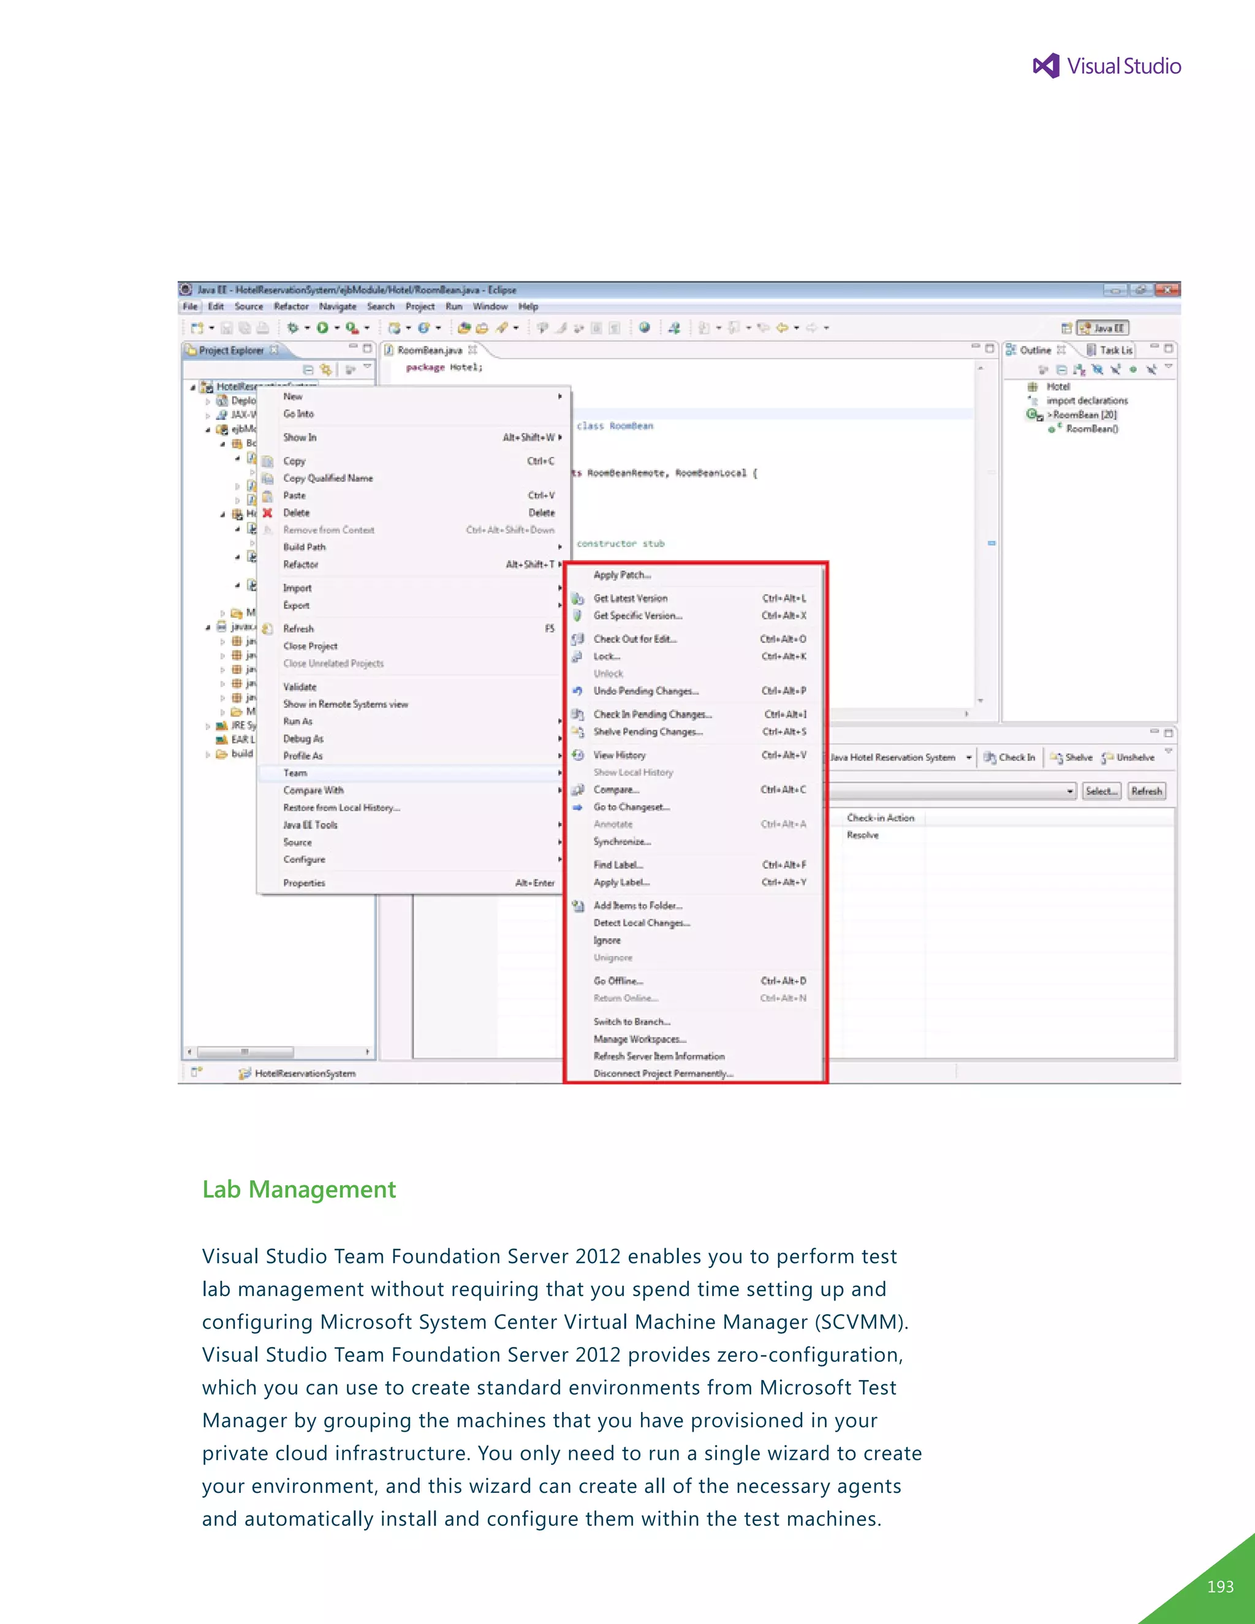Click the Unshelve toolbar button

pyautogui.click(x=1128, y=757)
